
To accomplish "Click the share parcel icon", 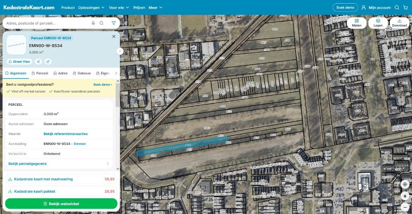I will (38, 62).
